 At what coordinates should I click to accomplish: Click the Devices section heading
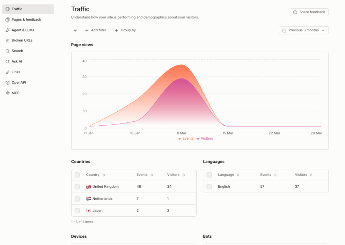[79, 236]
